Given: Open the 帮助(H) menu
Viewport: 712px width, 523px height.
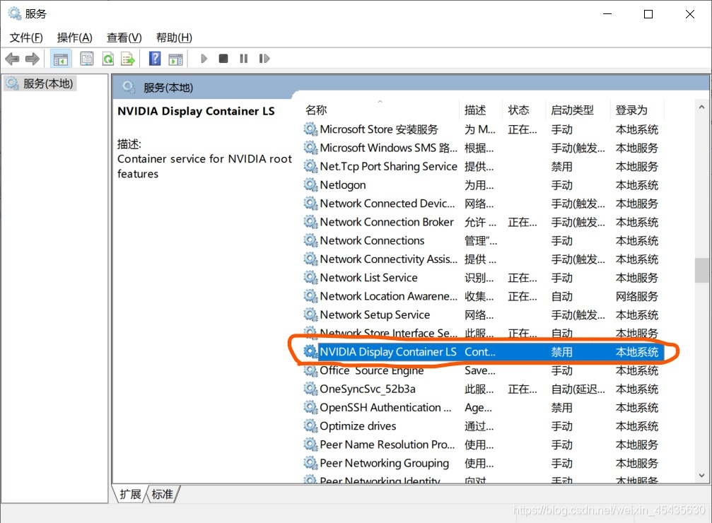Looking at the screenshot, I should (x=174, y=37).
